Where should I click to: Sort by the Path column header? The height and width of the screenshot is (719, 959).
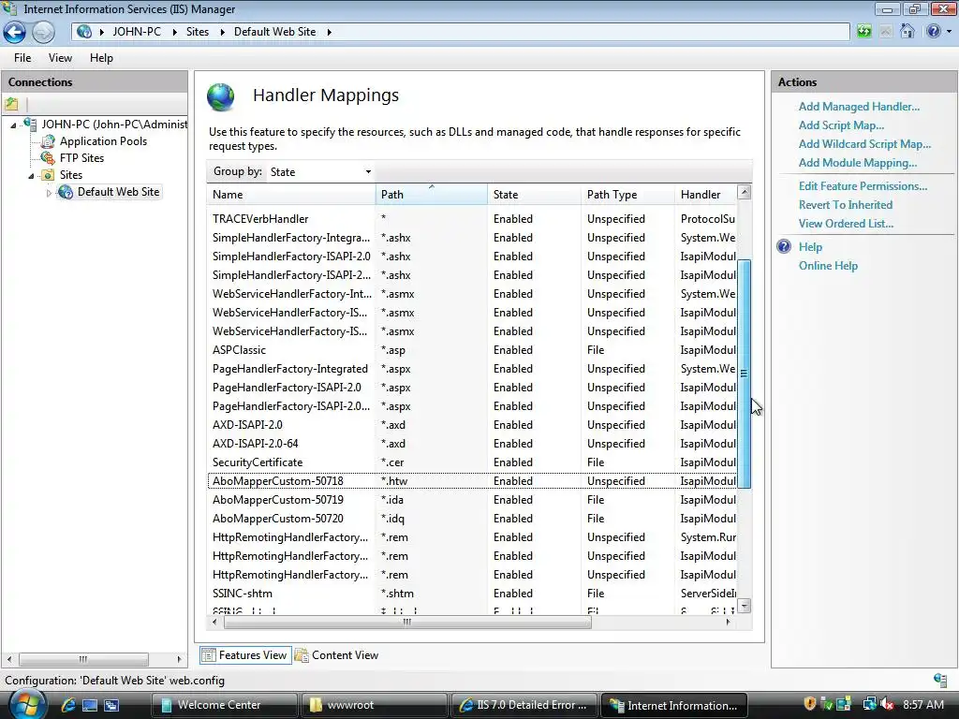431,195
